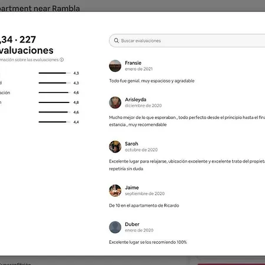Click the magnifying glass search icon
The height and width of the screenshot is (265, 265).
coord(116,41)
